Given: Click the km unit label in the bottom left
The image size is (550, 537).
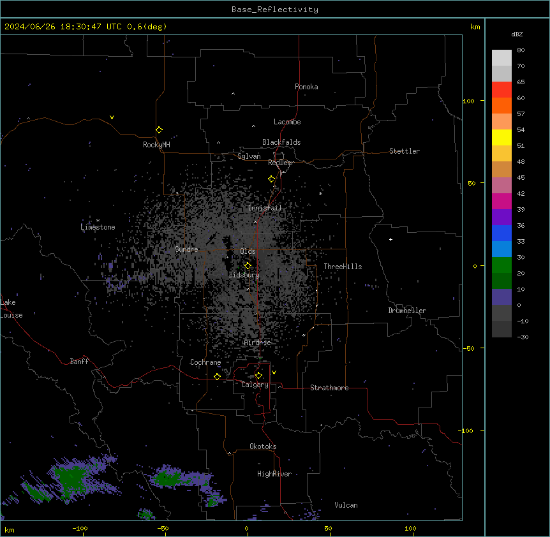Looking at the screenshot, I should point(10,529).
